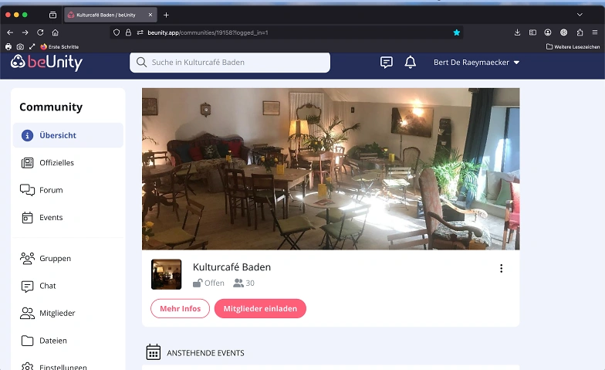The height and width of the screenshot is (370, 605).
Task: Open the Firefox View icon
Action: (x=52, y=15)
